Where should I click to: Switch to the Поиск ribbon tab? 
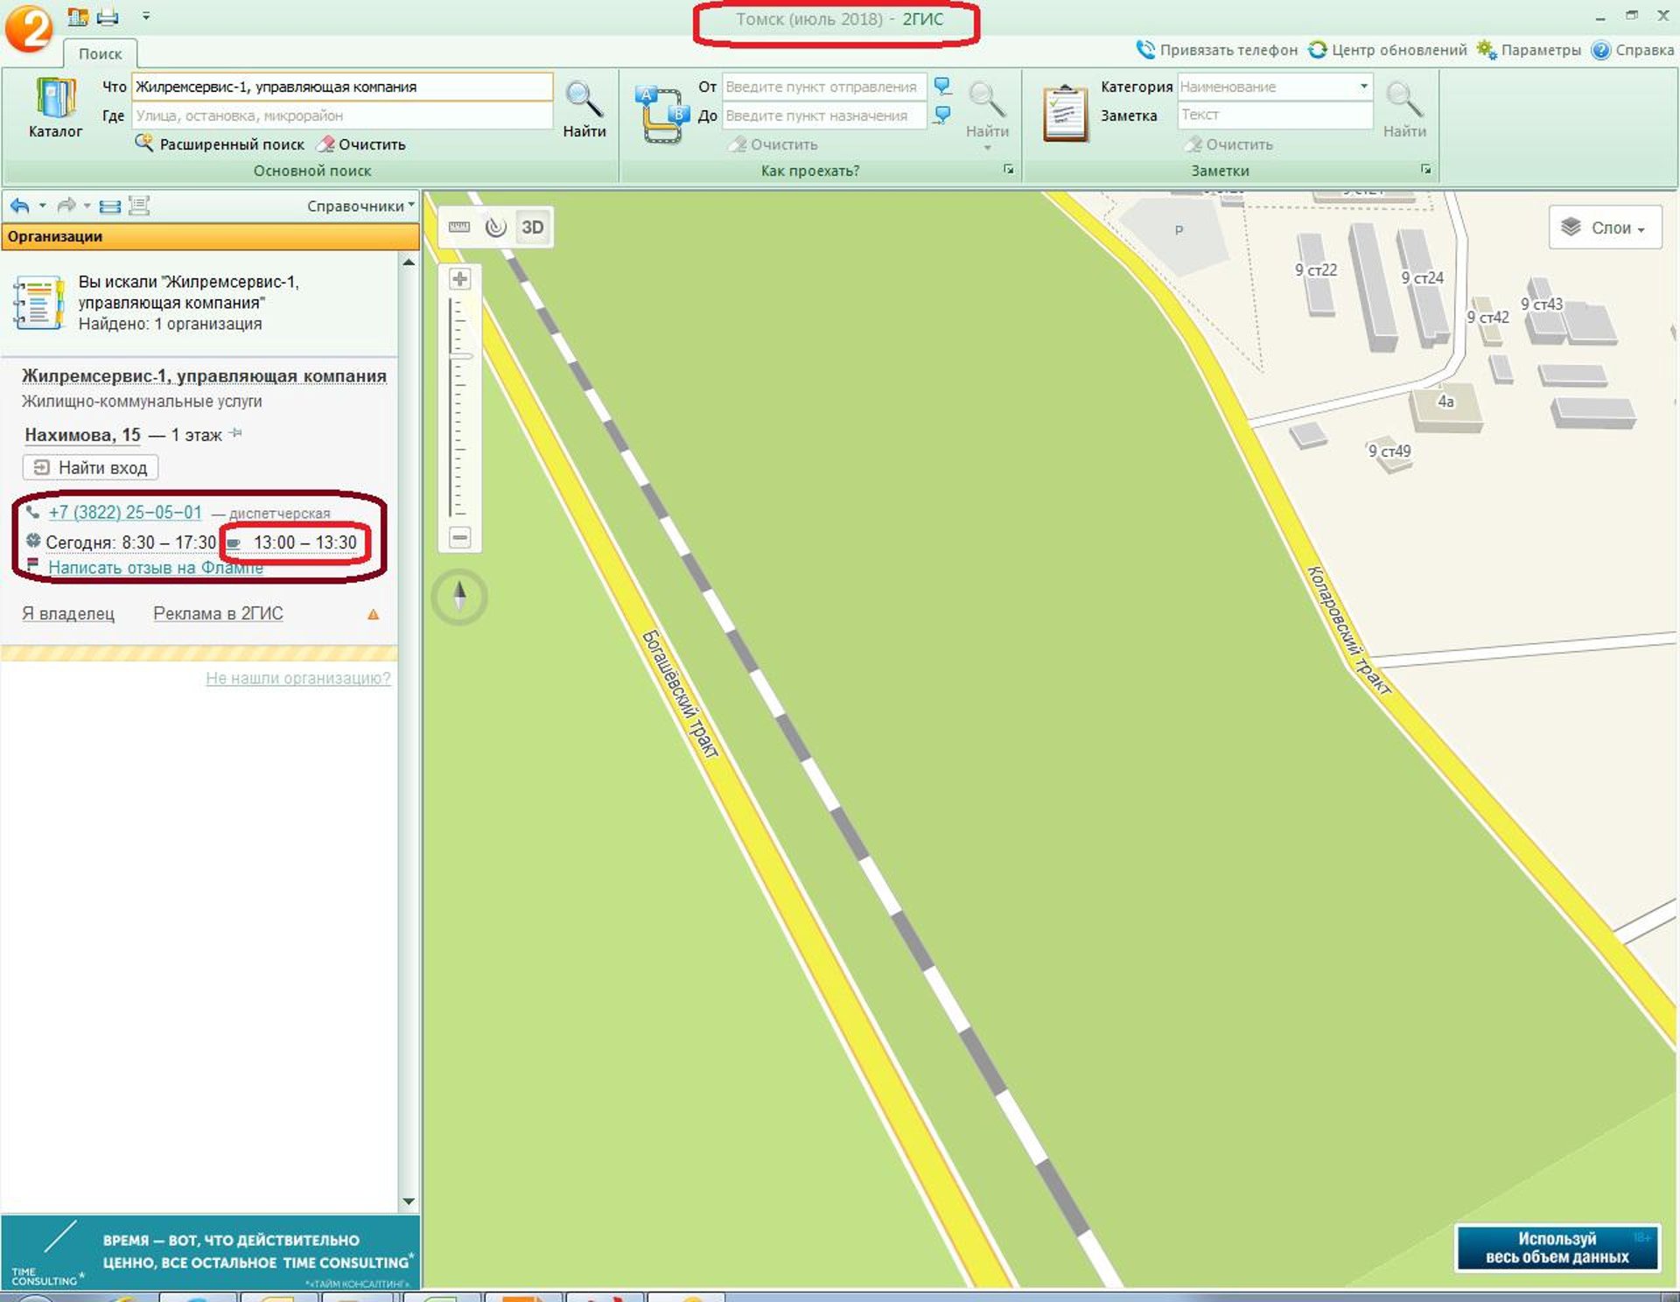(x=100, y=53)
